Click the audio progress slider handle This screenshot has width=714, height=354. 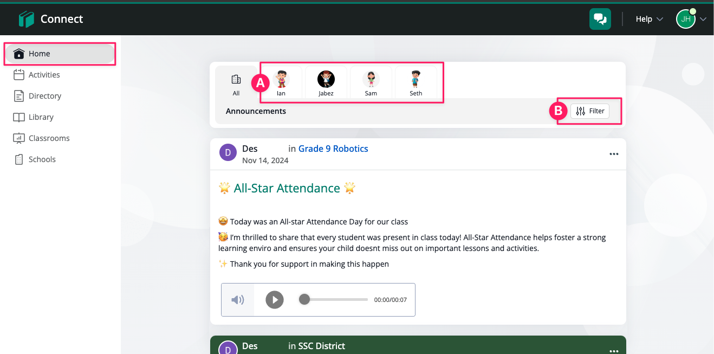pos(304,299)
